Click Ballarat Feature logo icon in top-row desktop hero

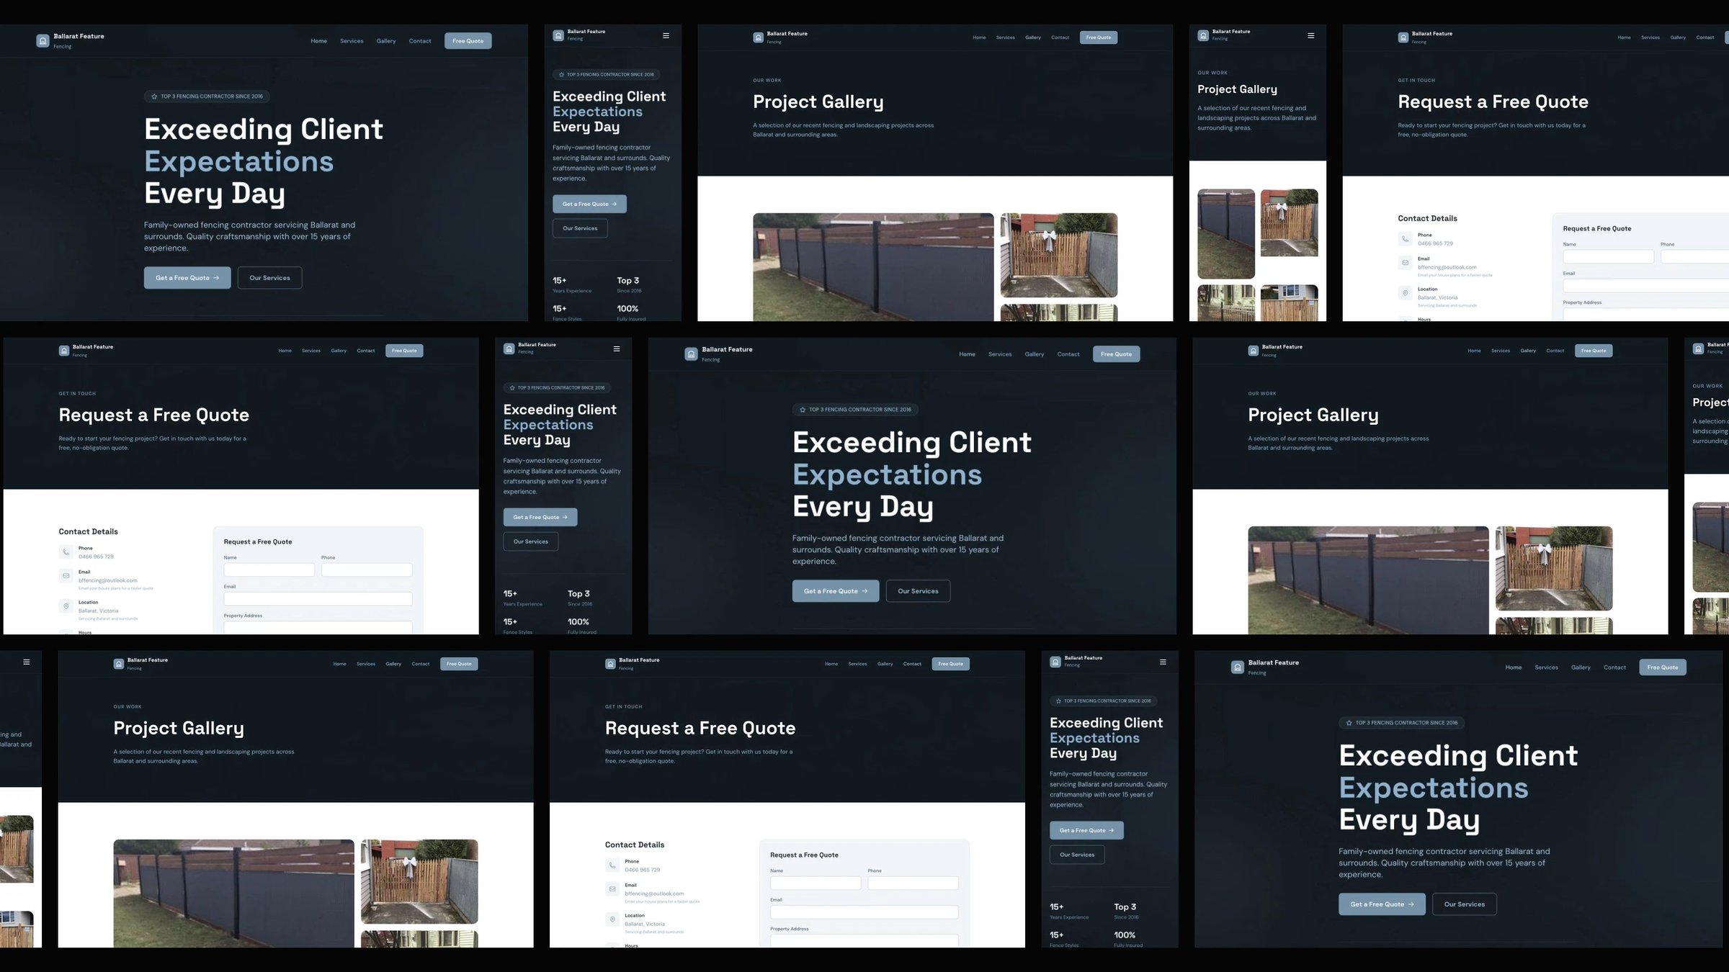tap(43, 41)
